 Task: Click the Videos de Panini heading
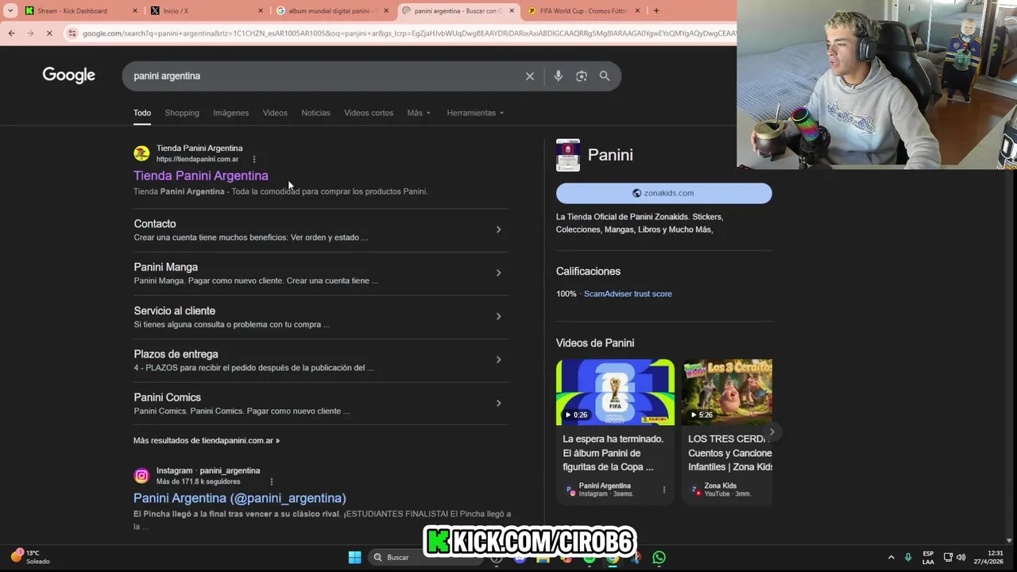pyautogui.click(x=595, y=343)
